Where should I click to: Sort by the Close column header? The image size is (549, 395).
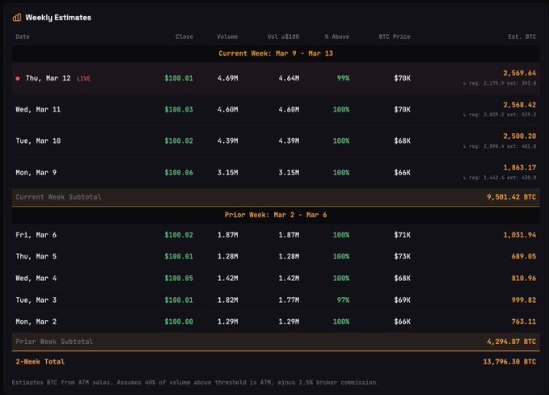coord(184,36)
